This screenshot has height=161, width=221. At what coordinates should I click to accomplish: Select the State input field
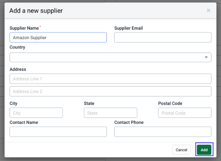coord(111,113)
